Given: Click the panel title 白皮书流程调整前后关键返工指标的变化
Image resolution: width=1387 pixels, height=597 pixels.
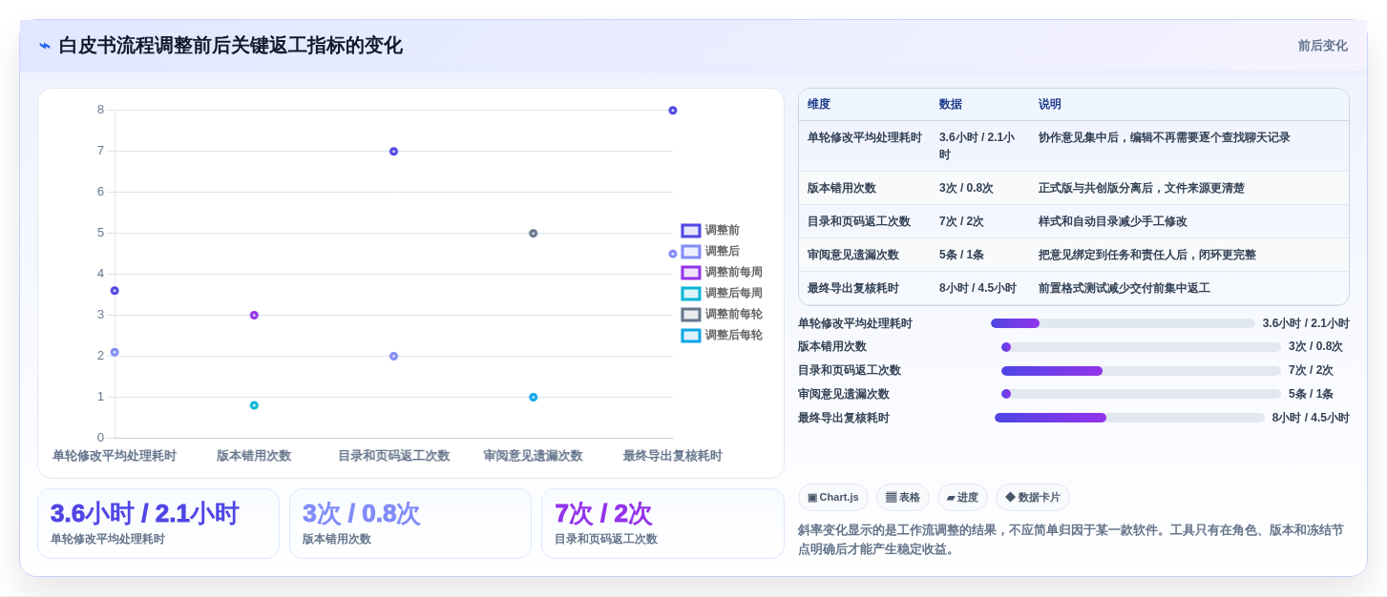Looking at the screenshot, I should [230, 46].
